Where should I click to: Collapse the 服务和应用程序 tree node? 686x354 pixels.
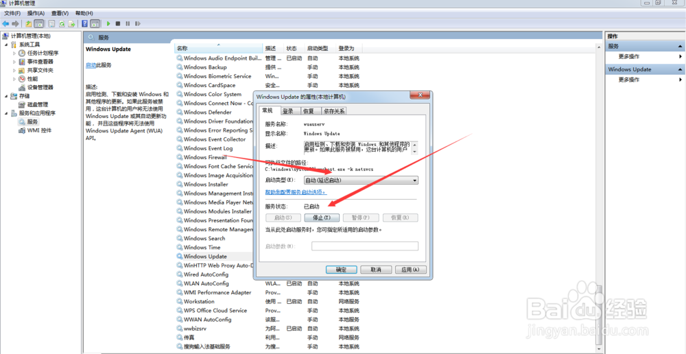pyautogui.click(x=6, y=113)
